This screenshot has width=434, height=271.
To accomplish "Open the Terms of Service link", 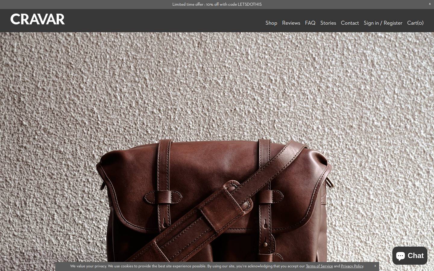I will point(319,266).
